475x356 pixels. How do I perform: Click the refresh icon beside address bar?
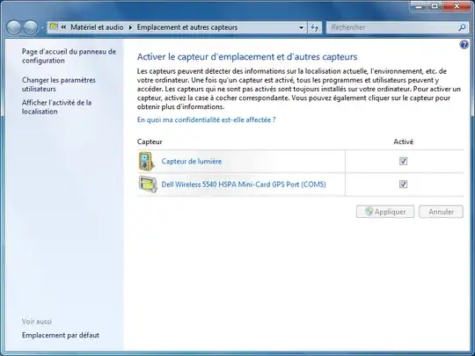pyautogui.click(x=315, y=27)
